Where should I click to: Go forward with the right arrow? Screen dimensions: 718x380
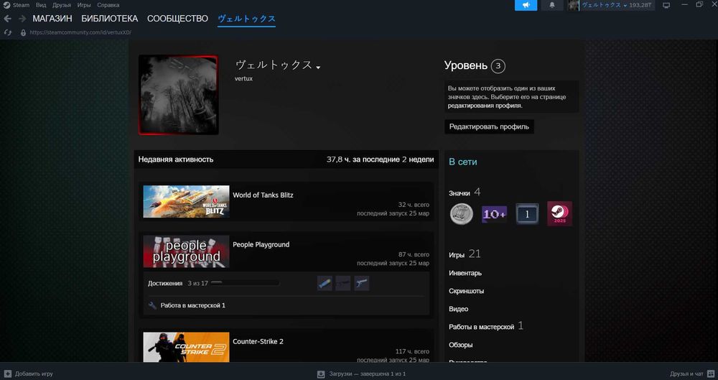click(x=22, y=19)
